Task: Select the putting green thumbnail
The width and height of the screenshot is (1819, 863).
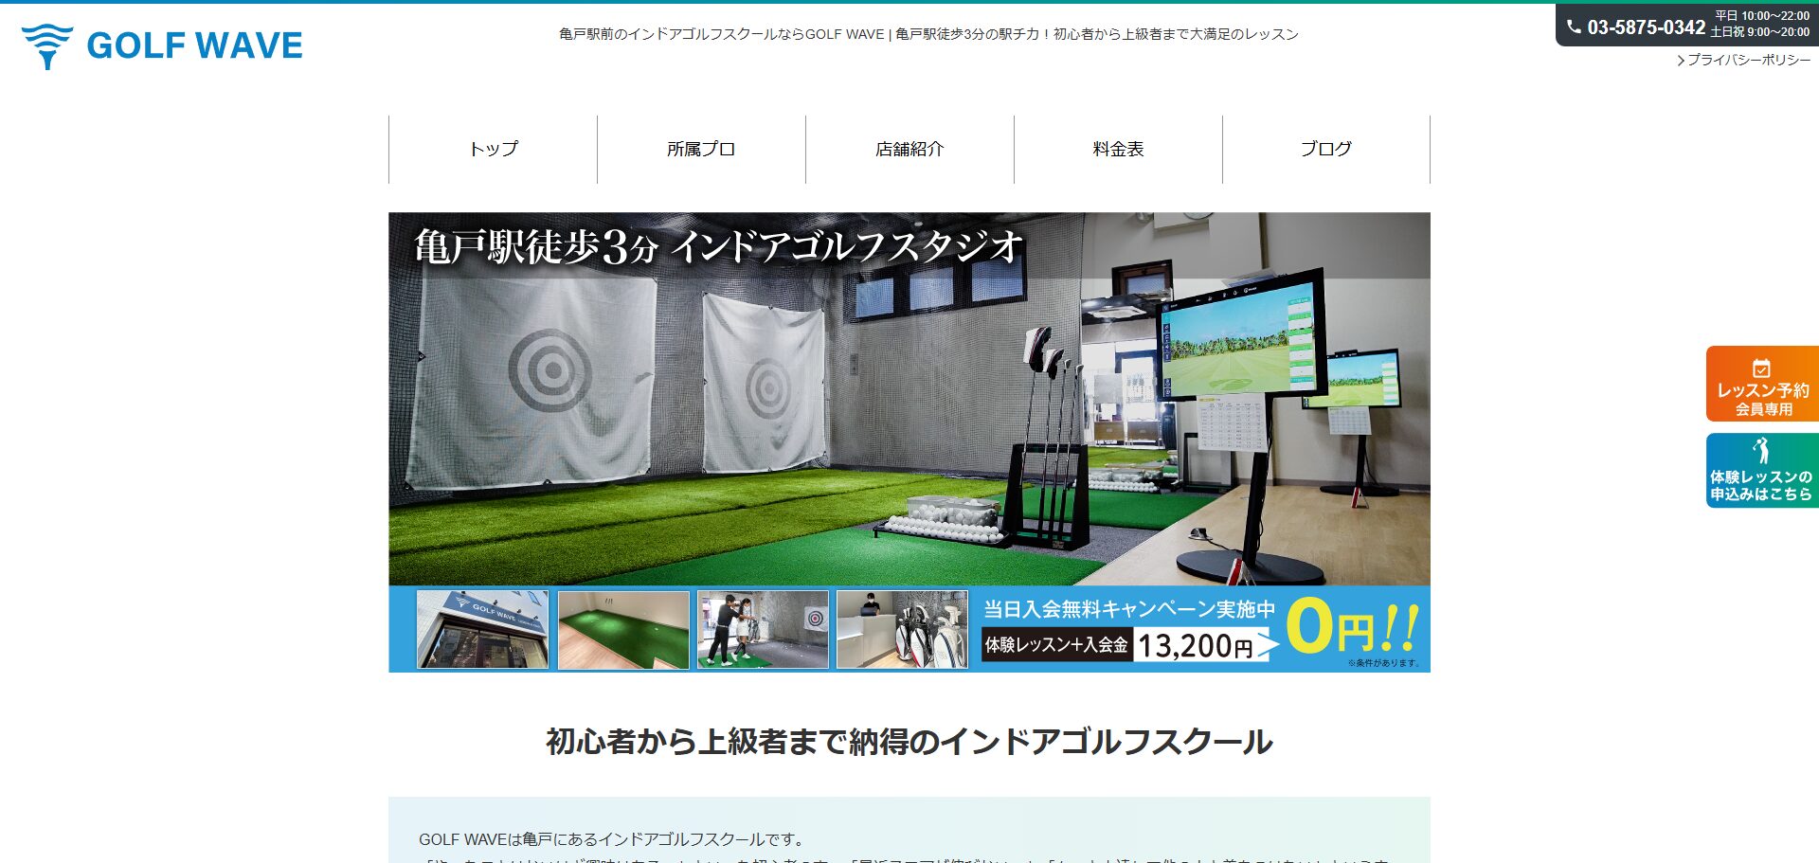Action: coord(623,630)
